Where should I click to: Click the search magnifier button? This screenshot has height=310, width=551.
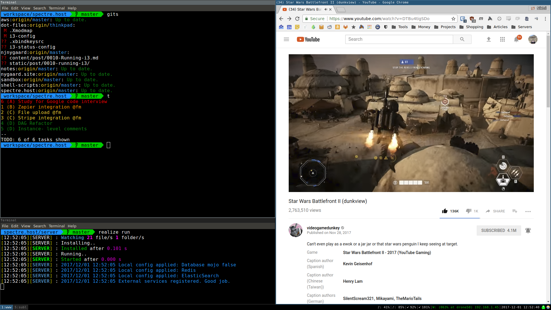[x=462, y=39]
